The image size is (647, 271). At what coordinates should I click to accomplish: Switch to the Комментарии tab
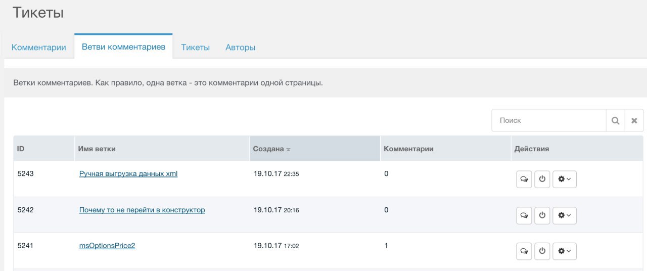(x=39, y=48)
